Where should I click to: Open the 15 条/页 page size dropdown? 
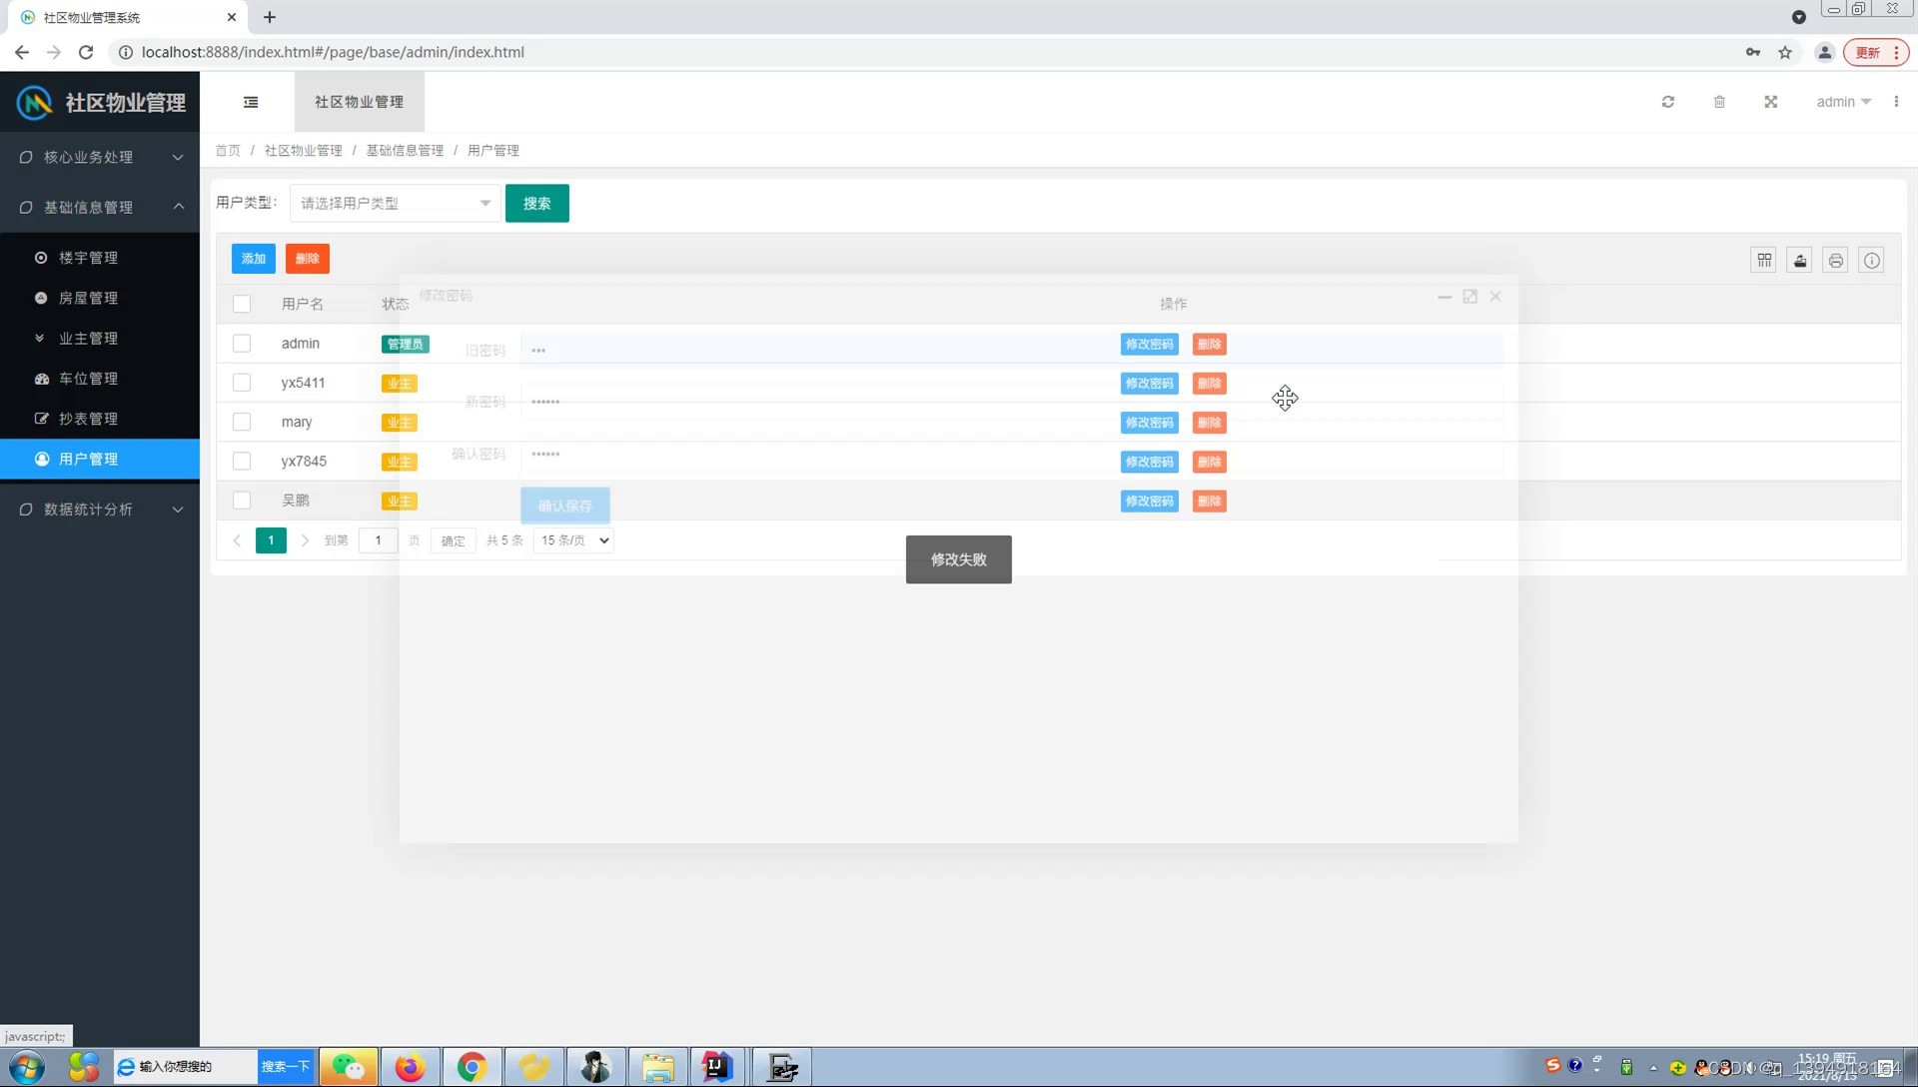(574, 541)
